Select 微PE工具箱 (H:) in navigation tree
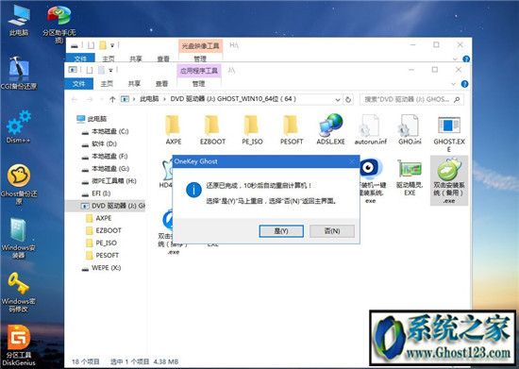Image resolution: width=519 pixels, height=369 pixels. [109, 180]
